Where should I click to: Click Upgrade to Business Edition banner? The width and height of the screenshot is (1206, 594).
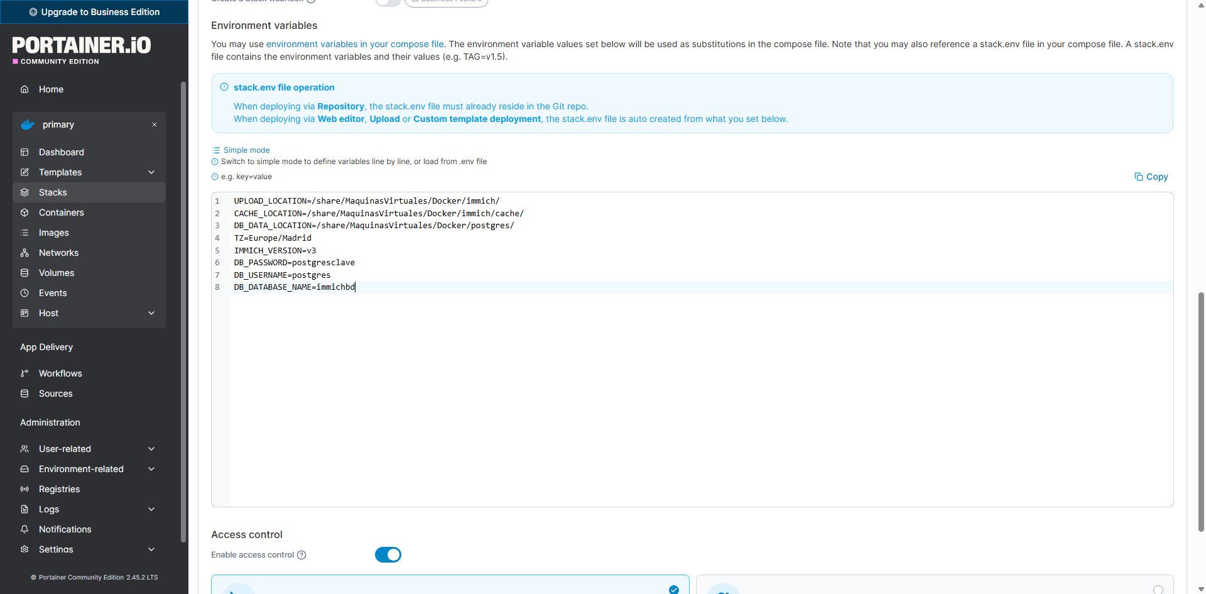point(94,12)
